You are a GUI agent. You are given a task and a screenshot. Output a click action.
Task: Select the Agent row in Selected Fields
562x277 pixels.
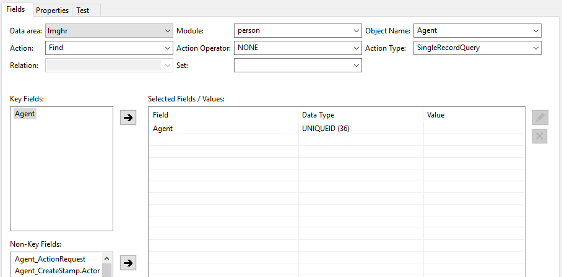coord(337,128)
